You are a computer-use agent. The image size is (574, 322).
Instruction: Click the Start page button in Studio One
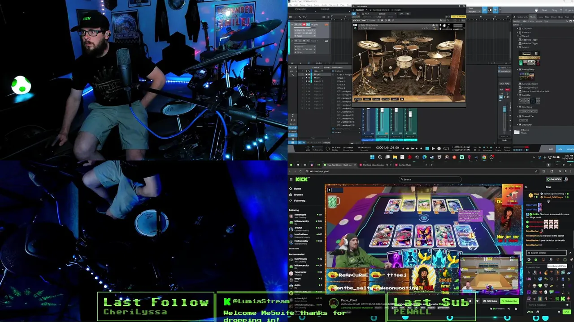coord(544,10)
